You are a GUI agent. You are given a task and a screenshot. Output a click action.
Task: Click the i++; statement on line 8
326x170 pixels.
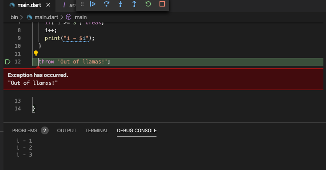(x=51, y=30)
